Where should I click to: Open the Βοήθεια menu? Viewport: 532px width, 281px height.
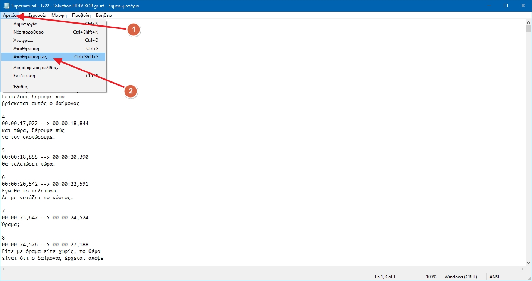coord(104,15)
